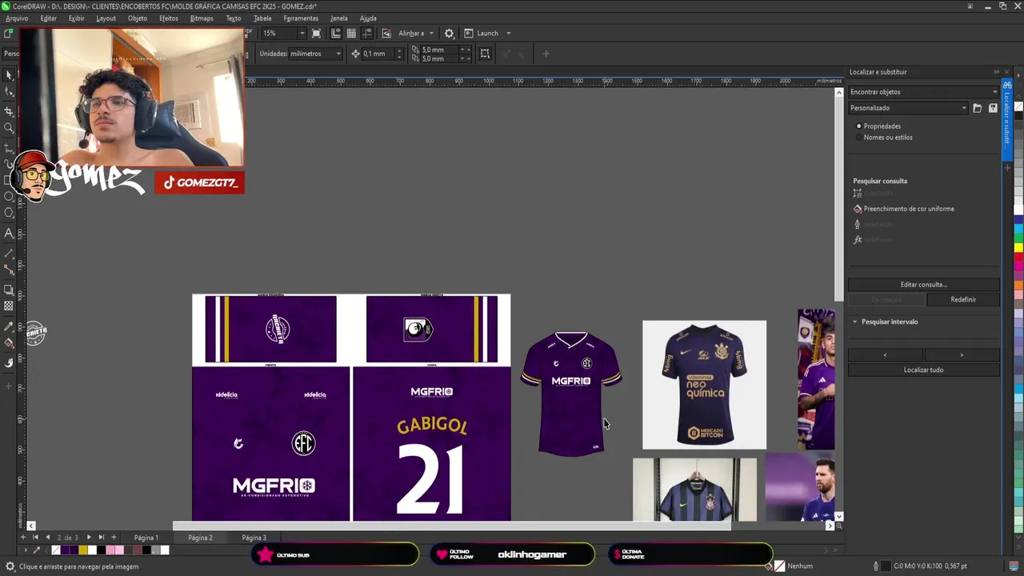Add a page before with left plus

[x=22, y=538]
